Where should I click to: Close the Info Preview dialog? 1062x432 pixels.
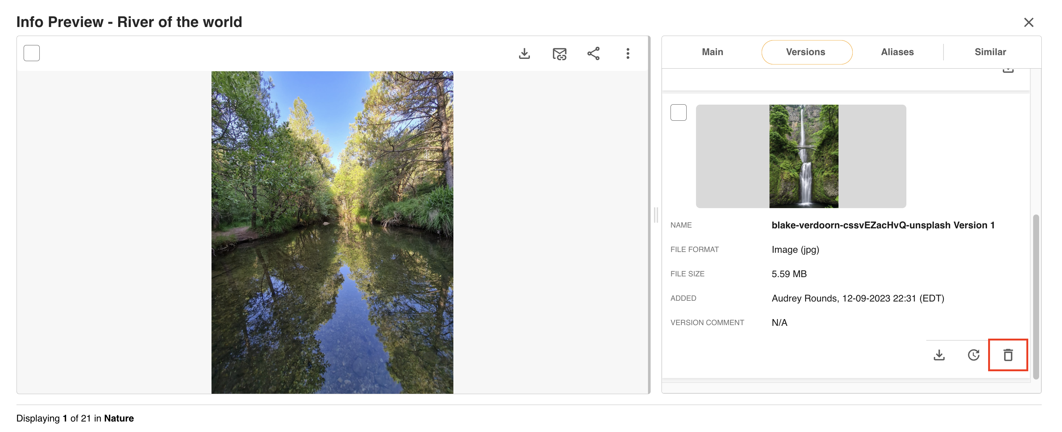(1028, 22)
